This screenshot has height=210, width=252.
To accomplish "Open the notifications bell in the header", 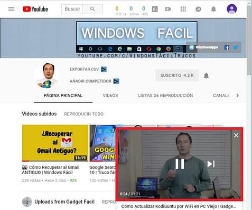I will pyautogui.click(x=213, y=9).
